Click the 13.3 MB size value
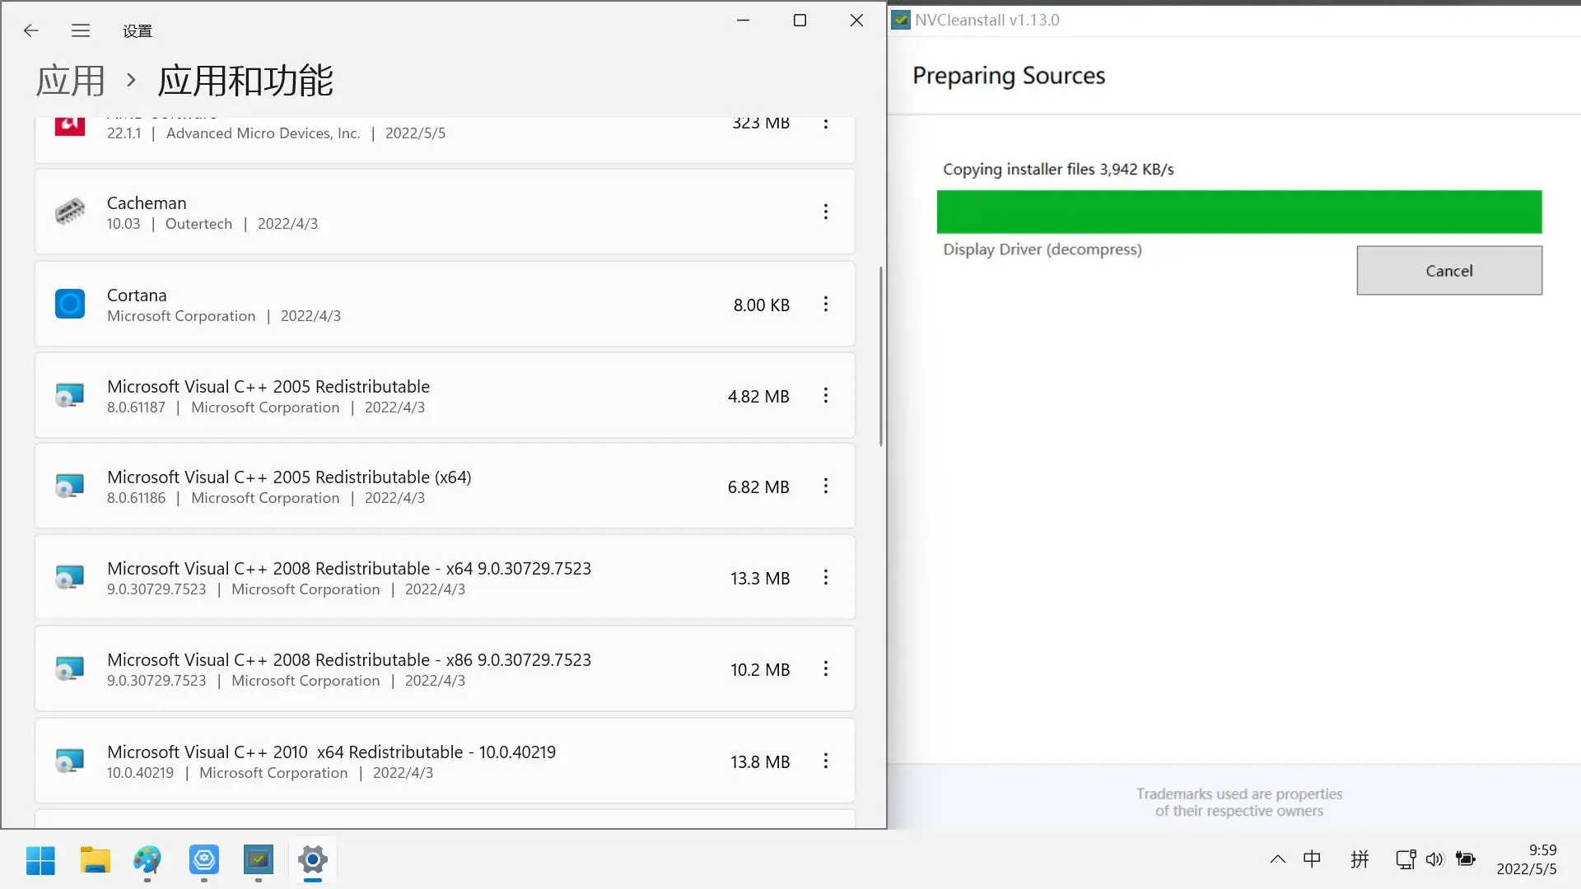Screen dimensions: 1581x889 coord(760,579)
